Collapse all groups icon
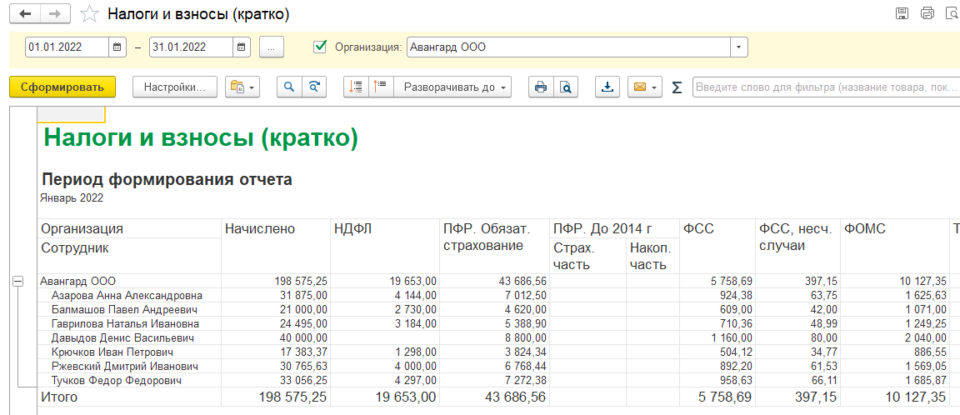960x415 pixels. click(357, 87)
